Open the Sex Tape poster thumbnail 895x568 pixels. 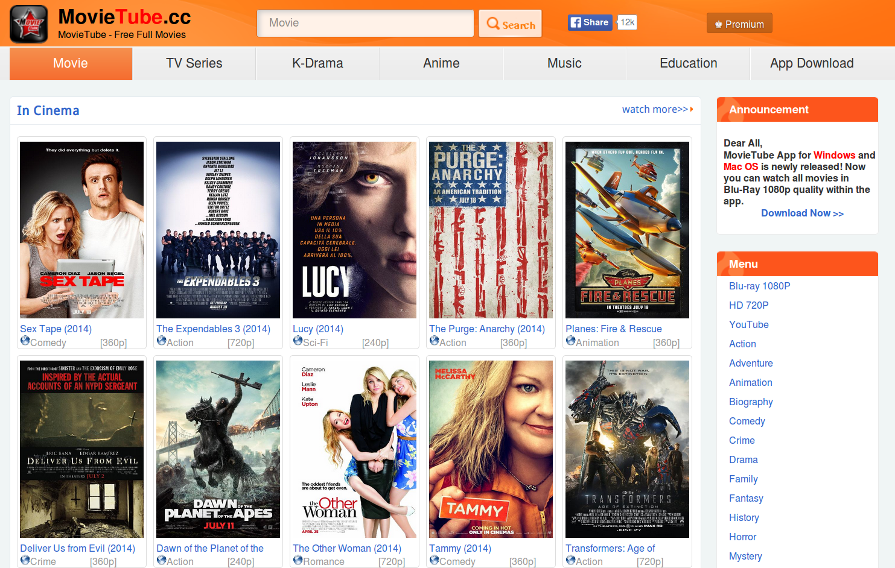[82, 230]
